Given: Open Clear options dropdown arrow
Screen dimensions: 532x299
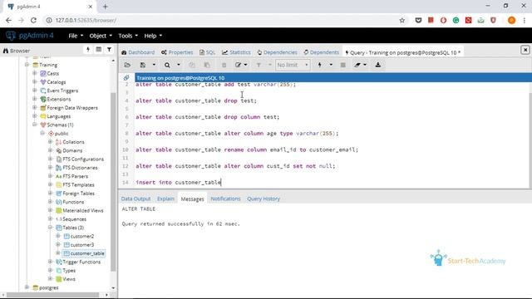Looking at the screenshot, I should [365, 65].
